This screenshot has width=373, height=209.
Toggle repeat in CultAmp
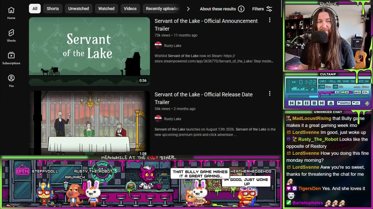(356, 103)
